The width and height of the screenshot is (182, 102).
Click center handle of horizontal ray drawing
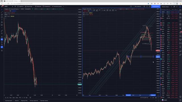[x=141, y=57]
